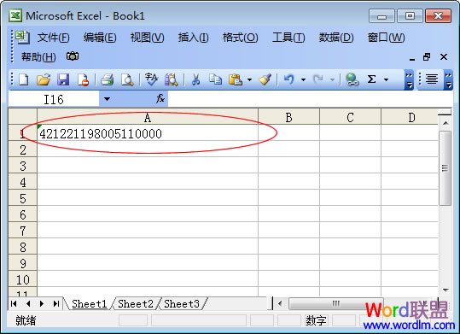Expand the Undo history dropdown arrow
460x334 pixels.
pyautogui.click(x=303, y=79)
